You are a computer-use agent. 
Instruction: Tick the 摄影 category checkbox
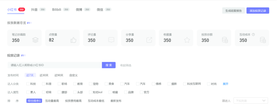pyautogui.click(x=169, y=84)
